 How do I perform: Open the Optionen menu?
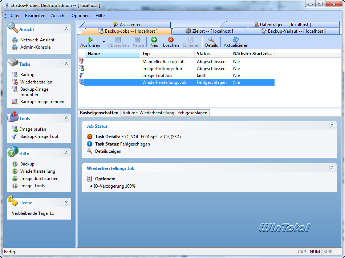pos(81,16)
